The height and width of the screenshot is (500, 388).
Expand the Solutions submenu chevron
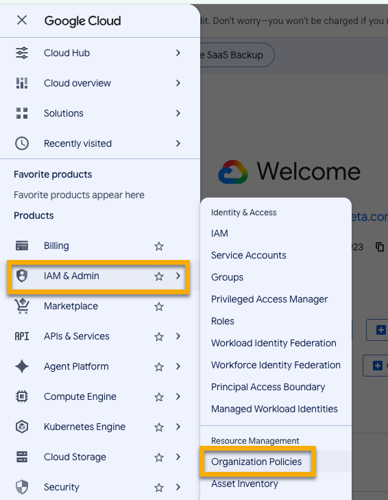click(x=178, y=113)
